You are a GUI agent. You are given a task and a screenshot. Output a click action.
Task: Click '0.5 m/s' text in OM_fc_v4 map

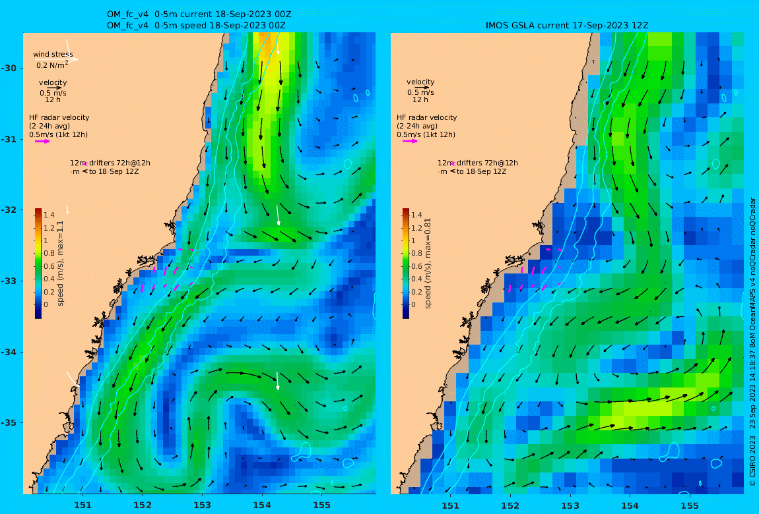(53, 93)
